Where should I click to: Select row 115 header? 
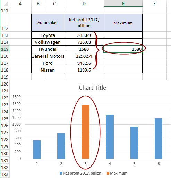click(x=5, y=49)
